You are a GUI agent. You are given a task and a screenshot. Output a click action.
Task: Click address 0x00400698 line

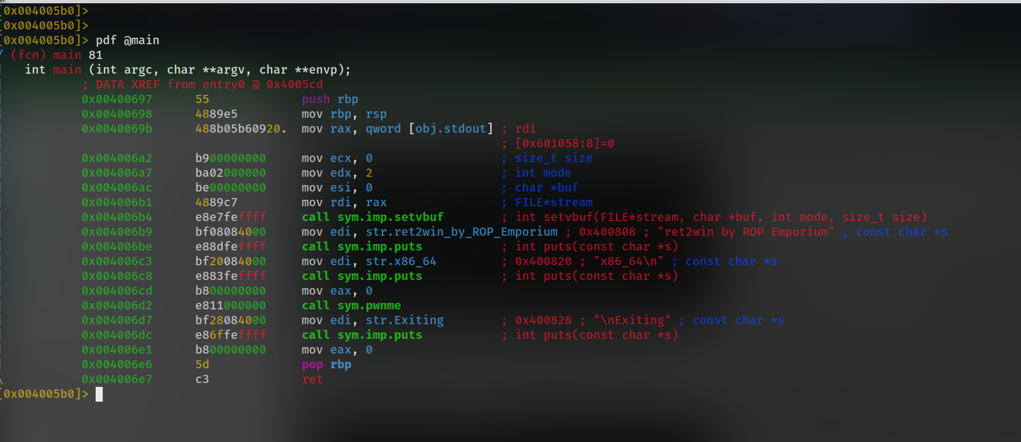point(117,114)
